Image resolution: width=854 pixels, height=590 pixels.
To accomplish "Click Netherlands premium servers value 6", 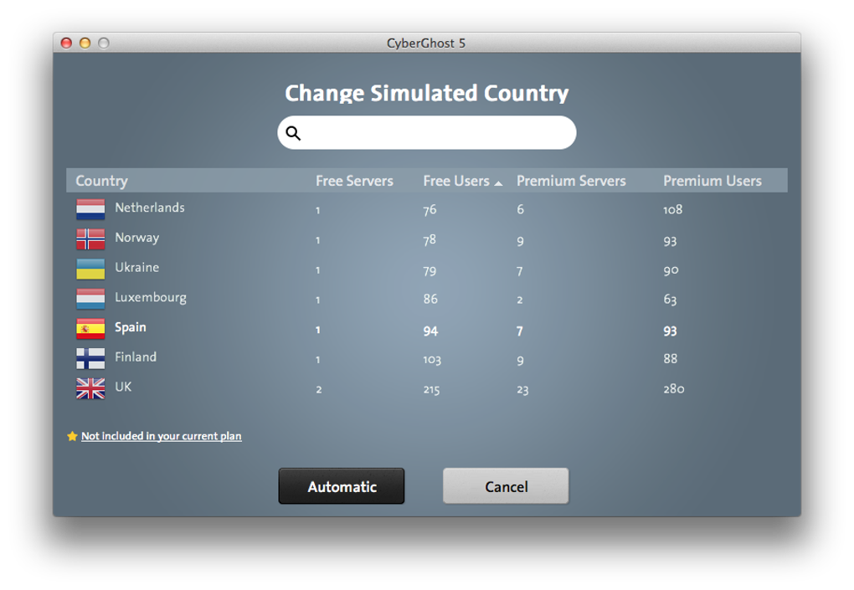I will pyautogui.click(x=520, y=209).
